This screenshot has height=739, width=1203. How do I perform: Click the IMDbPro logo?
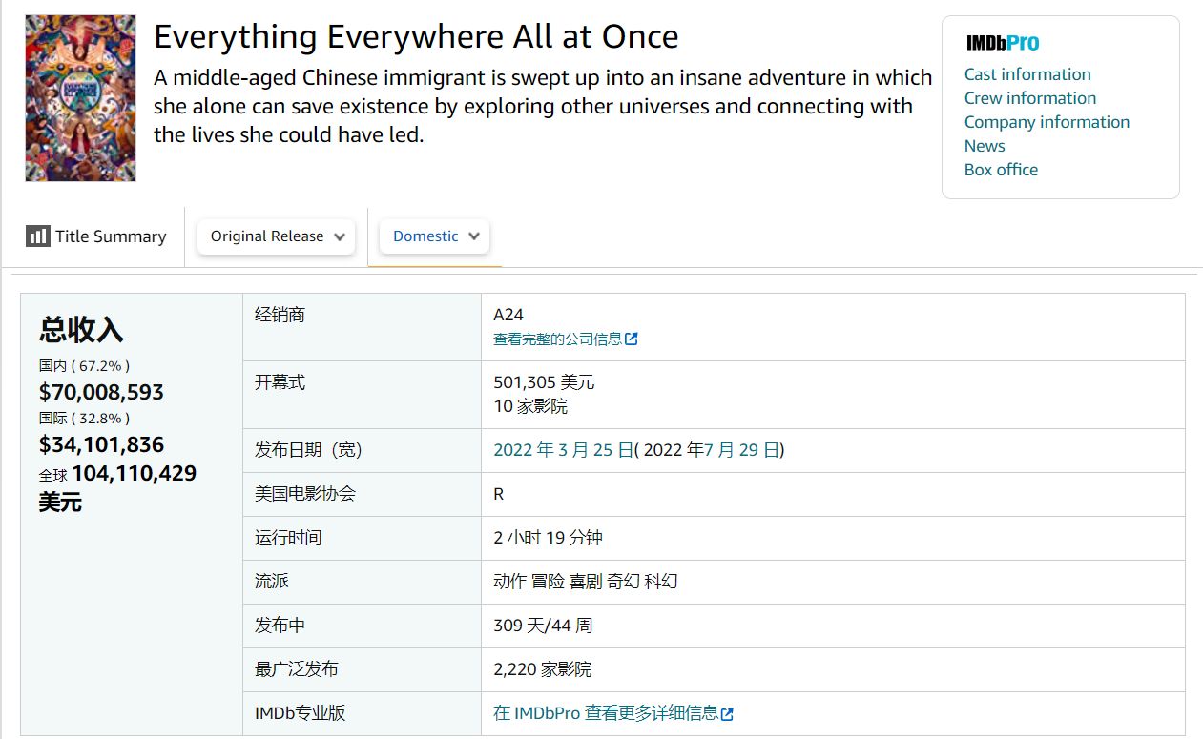click(x=1003, y=43)
